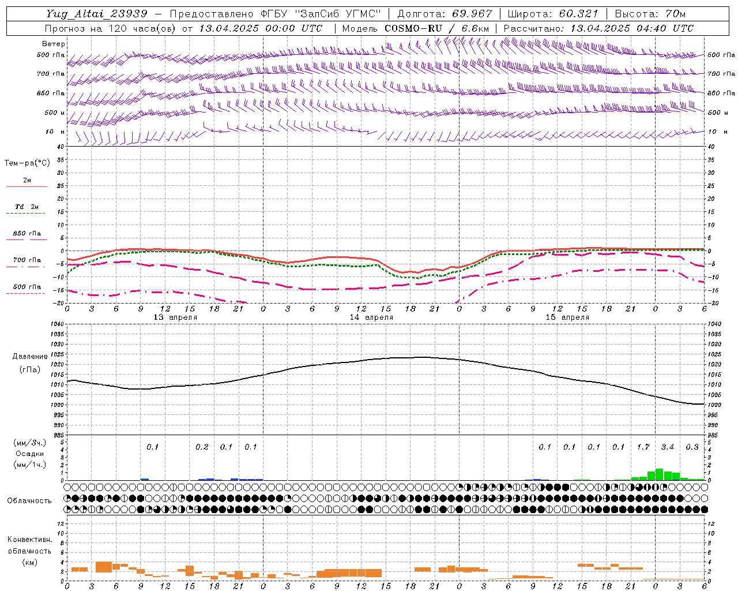
Task: Click the tallest green precipitation bar
Action: [x=660, y=474]
